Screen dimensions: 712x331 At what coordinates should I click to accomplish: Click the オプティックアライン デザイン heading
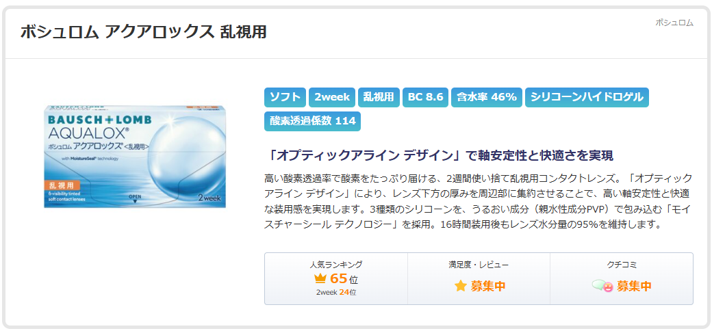click(438, 155)
